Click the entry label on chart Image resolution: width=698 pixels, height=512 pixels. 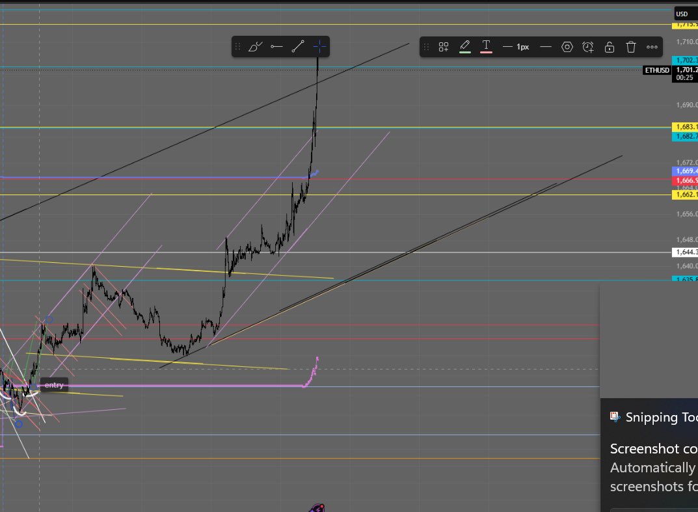54,385
